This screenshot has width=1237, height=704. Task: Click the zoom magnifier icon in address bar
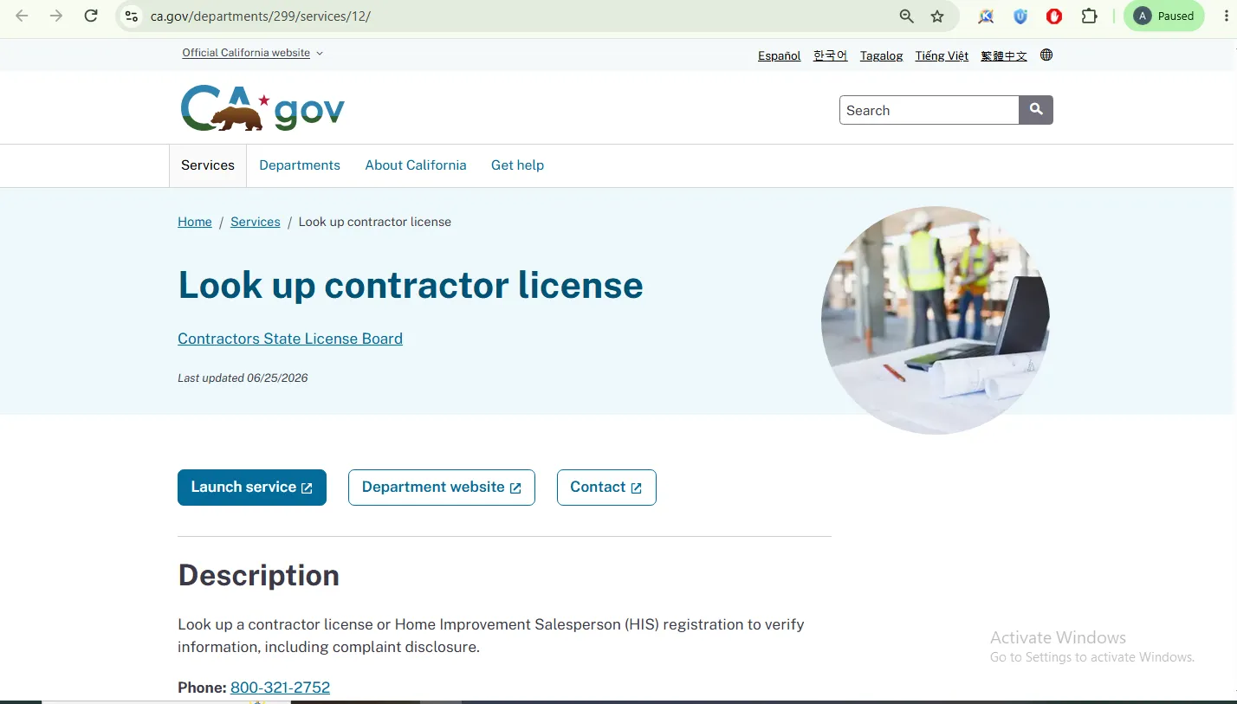(906, 16)
